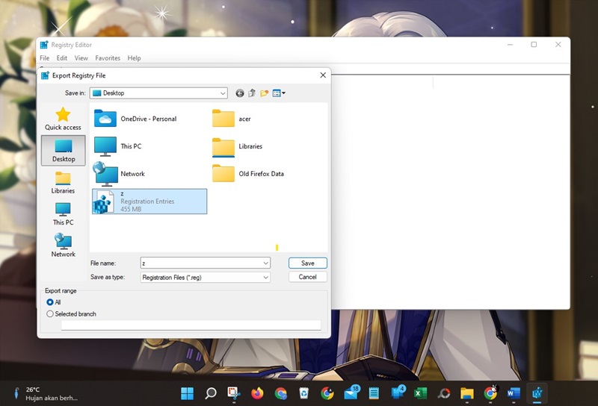Click into the File name text field
The height and width of the screenshot is (406, 598).
pyautogui.click(x=201, y=263)
